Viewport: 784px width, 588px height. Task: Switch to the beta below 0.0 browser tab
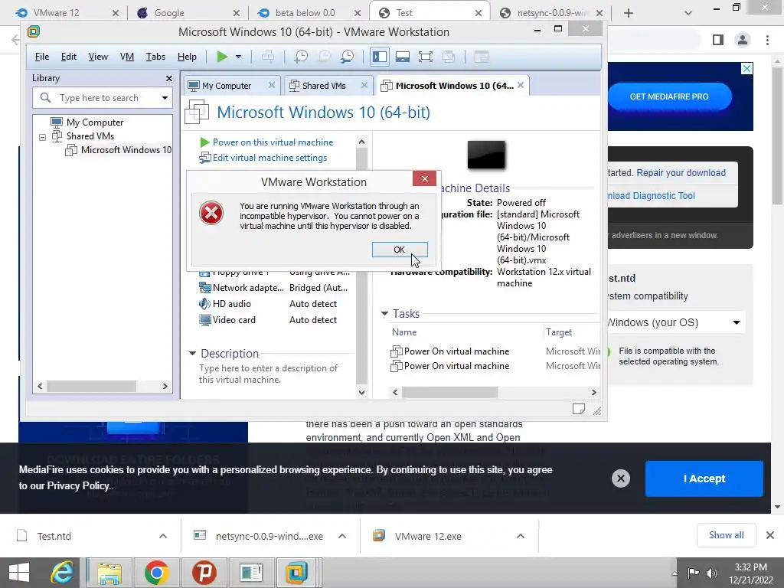click(310, 13)
